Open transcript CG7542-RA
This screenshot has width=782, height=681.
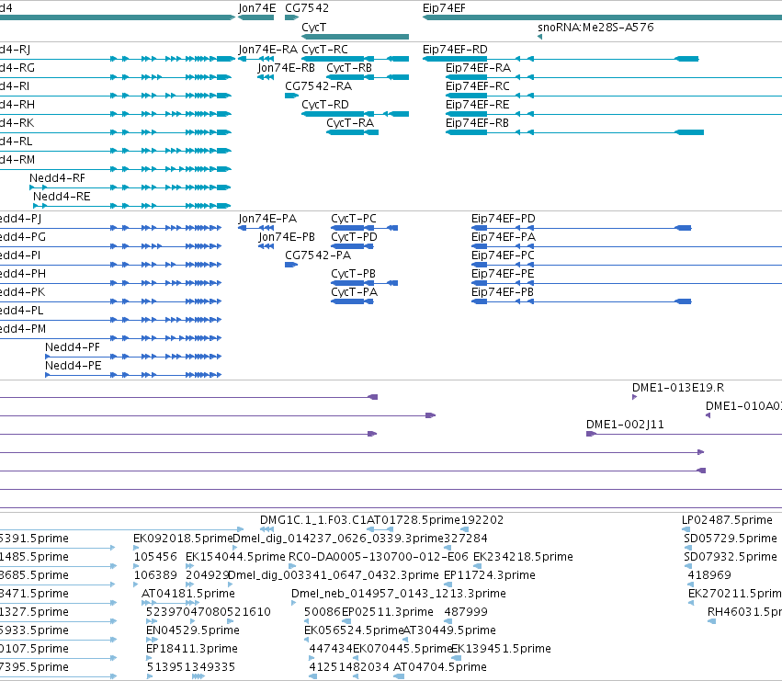pyautogui.click(x=318, y=86)
